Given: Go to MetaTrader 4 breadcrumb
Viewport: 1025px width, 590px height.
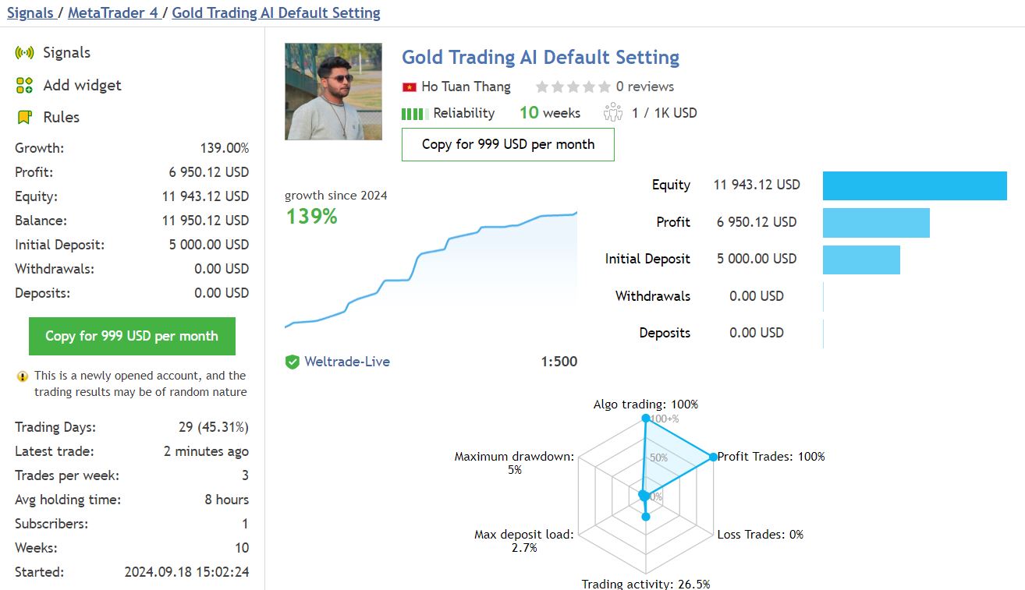Looking at the screenshot, I should 112,12.
